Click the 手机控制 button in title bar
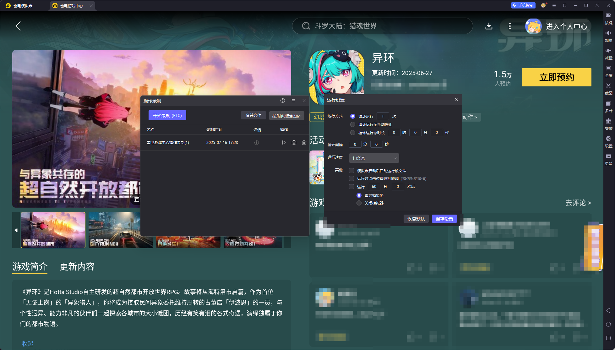The height and width of the screenshot is (350, 615). (523, 5)
